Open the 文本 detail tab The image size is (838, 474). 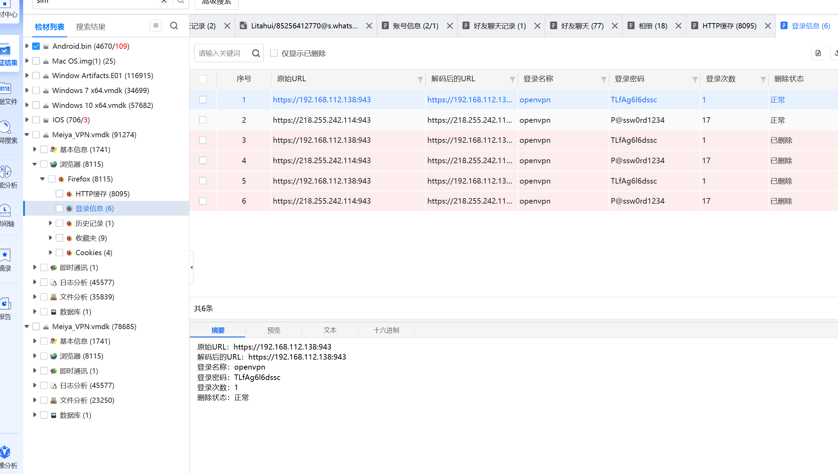click(330, 330)
